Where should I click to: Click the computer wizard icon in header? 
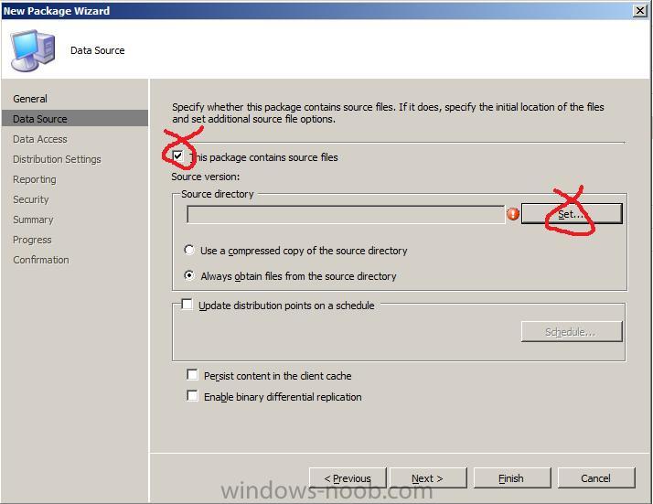(33, 50)
